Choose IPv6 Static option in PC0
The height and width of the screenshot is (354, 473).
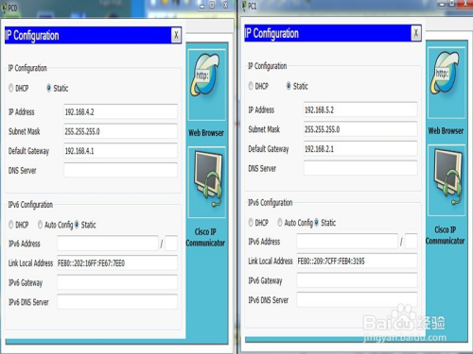click(77, 225)
